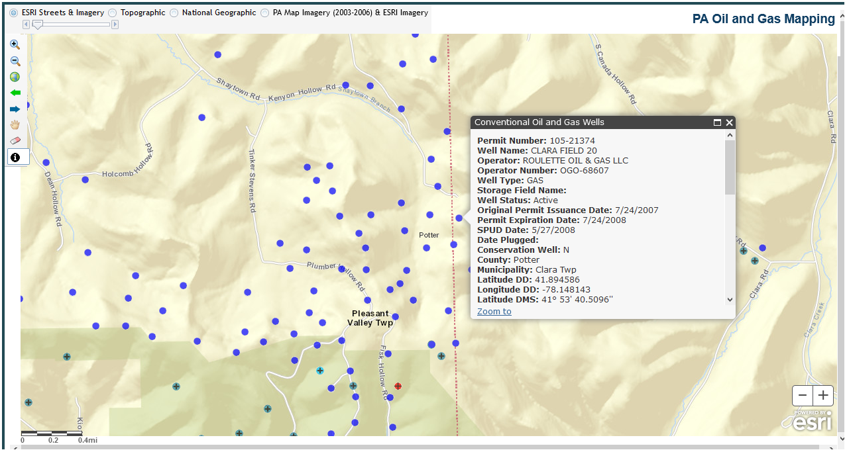Click the Tinker Stevens Rd map label
Image resolution: width=845 pixels, height=450 pixels.
[x=252, y=179]
